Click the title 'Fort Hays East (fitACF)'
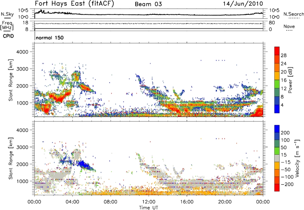Screen dimensions: 304x210 74,4
